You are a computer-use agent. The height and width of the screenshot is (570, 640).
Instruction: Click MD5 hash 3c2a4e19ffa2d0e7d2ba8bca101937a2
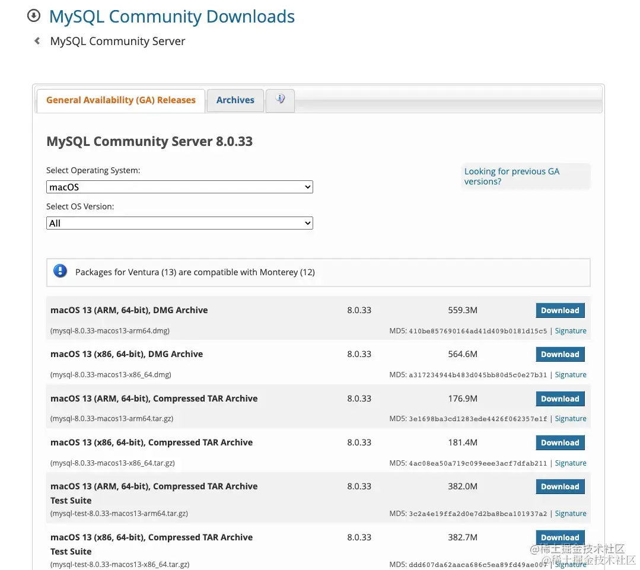pyautogui.click(x=478, y=514)
